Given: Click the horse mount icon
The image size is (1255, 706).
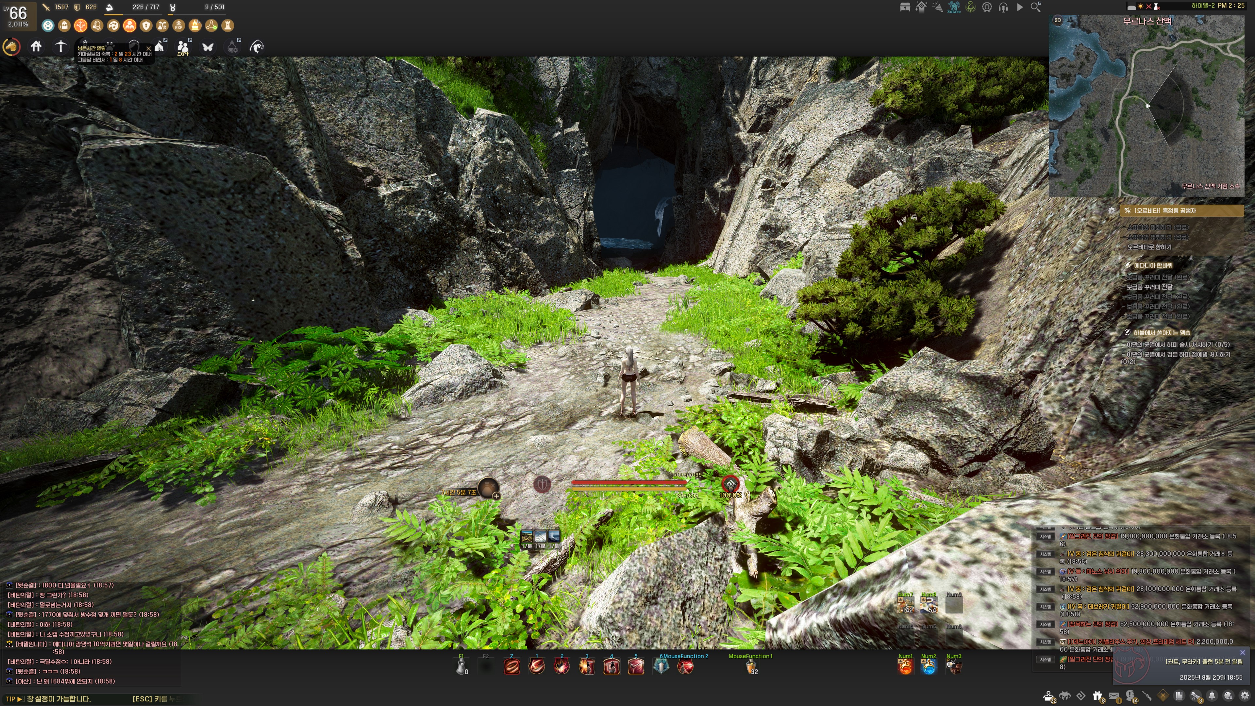Looking at the screenshot, I should [12, 47].
